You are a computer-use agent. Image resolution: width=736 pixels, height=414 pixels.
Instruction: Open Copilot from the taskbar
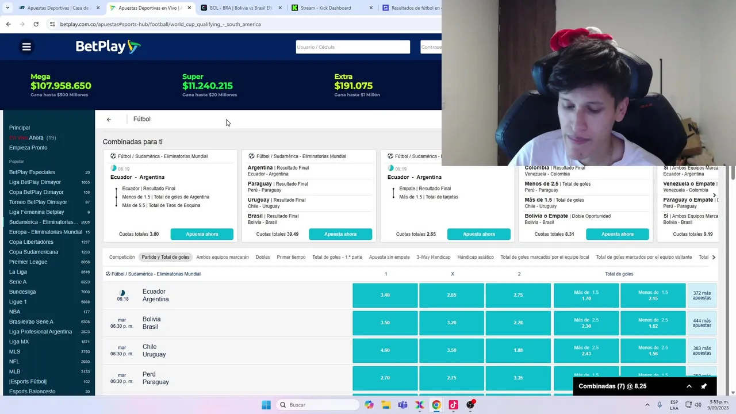[x=369, y=405]
